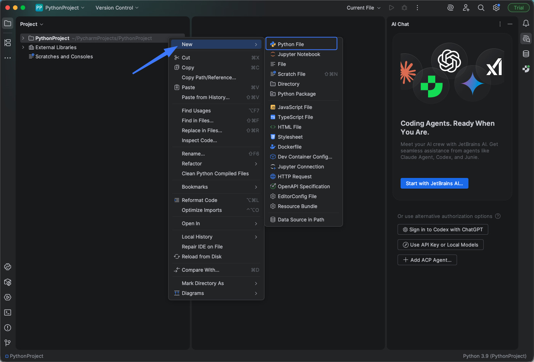Click help icon beside authorization options

tap(498, 216)
